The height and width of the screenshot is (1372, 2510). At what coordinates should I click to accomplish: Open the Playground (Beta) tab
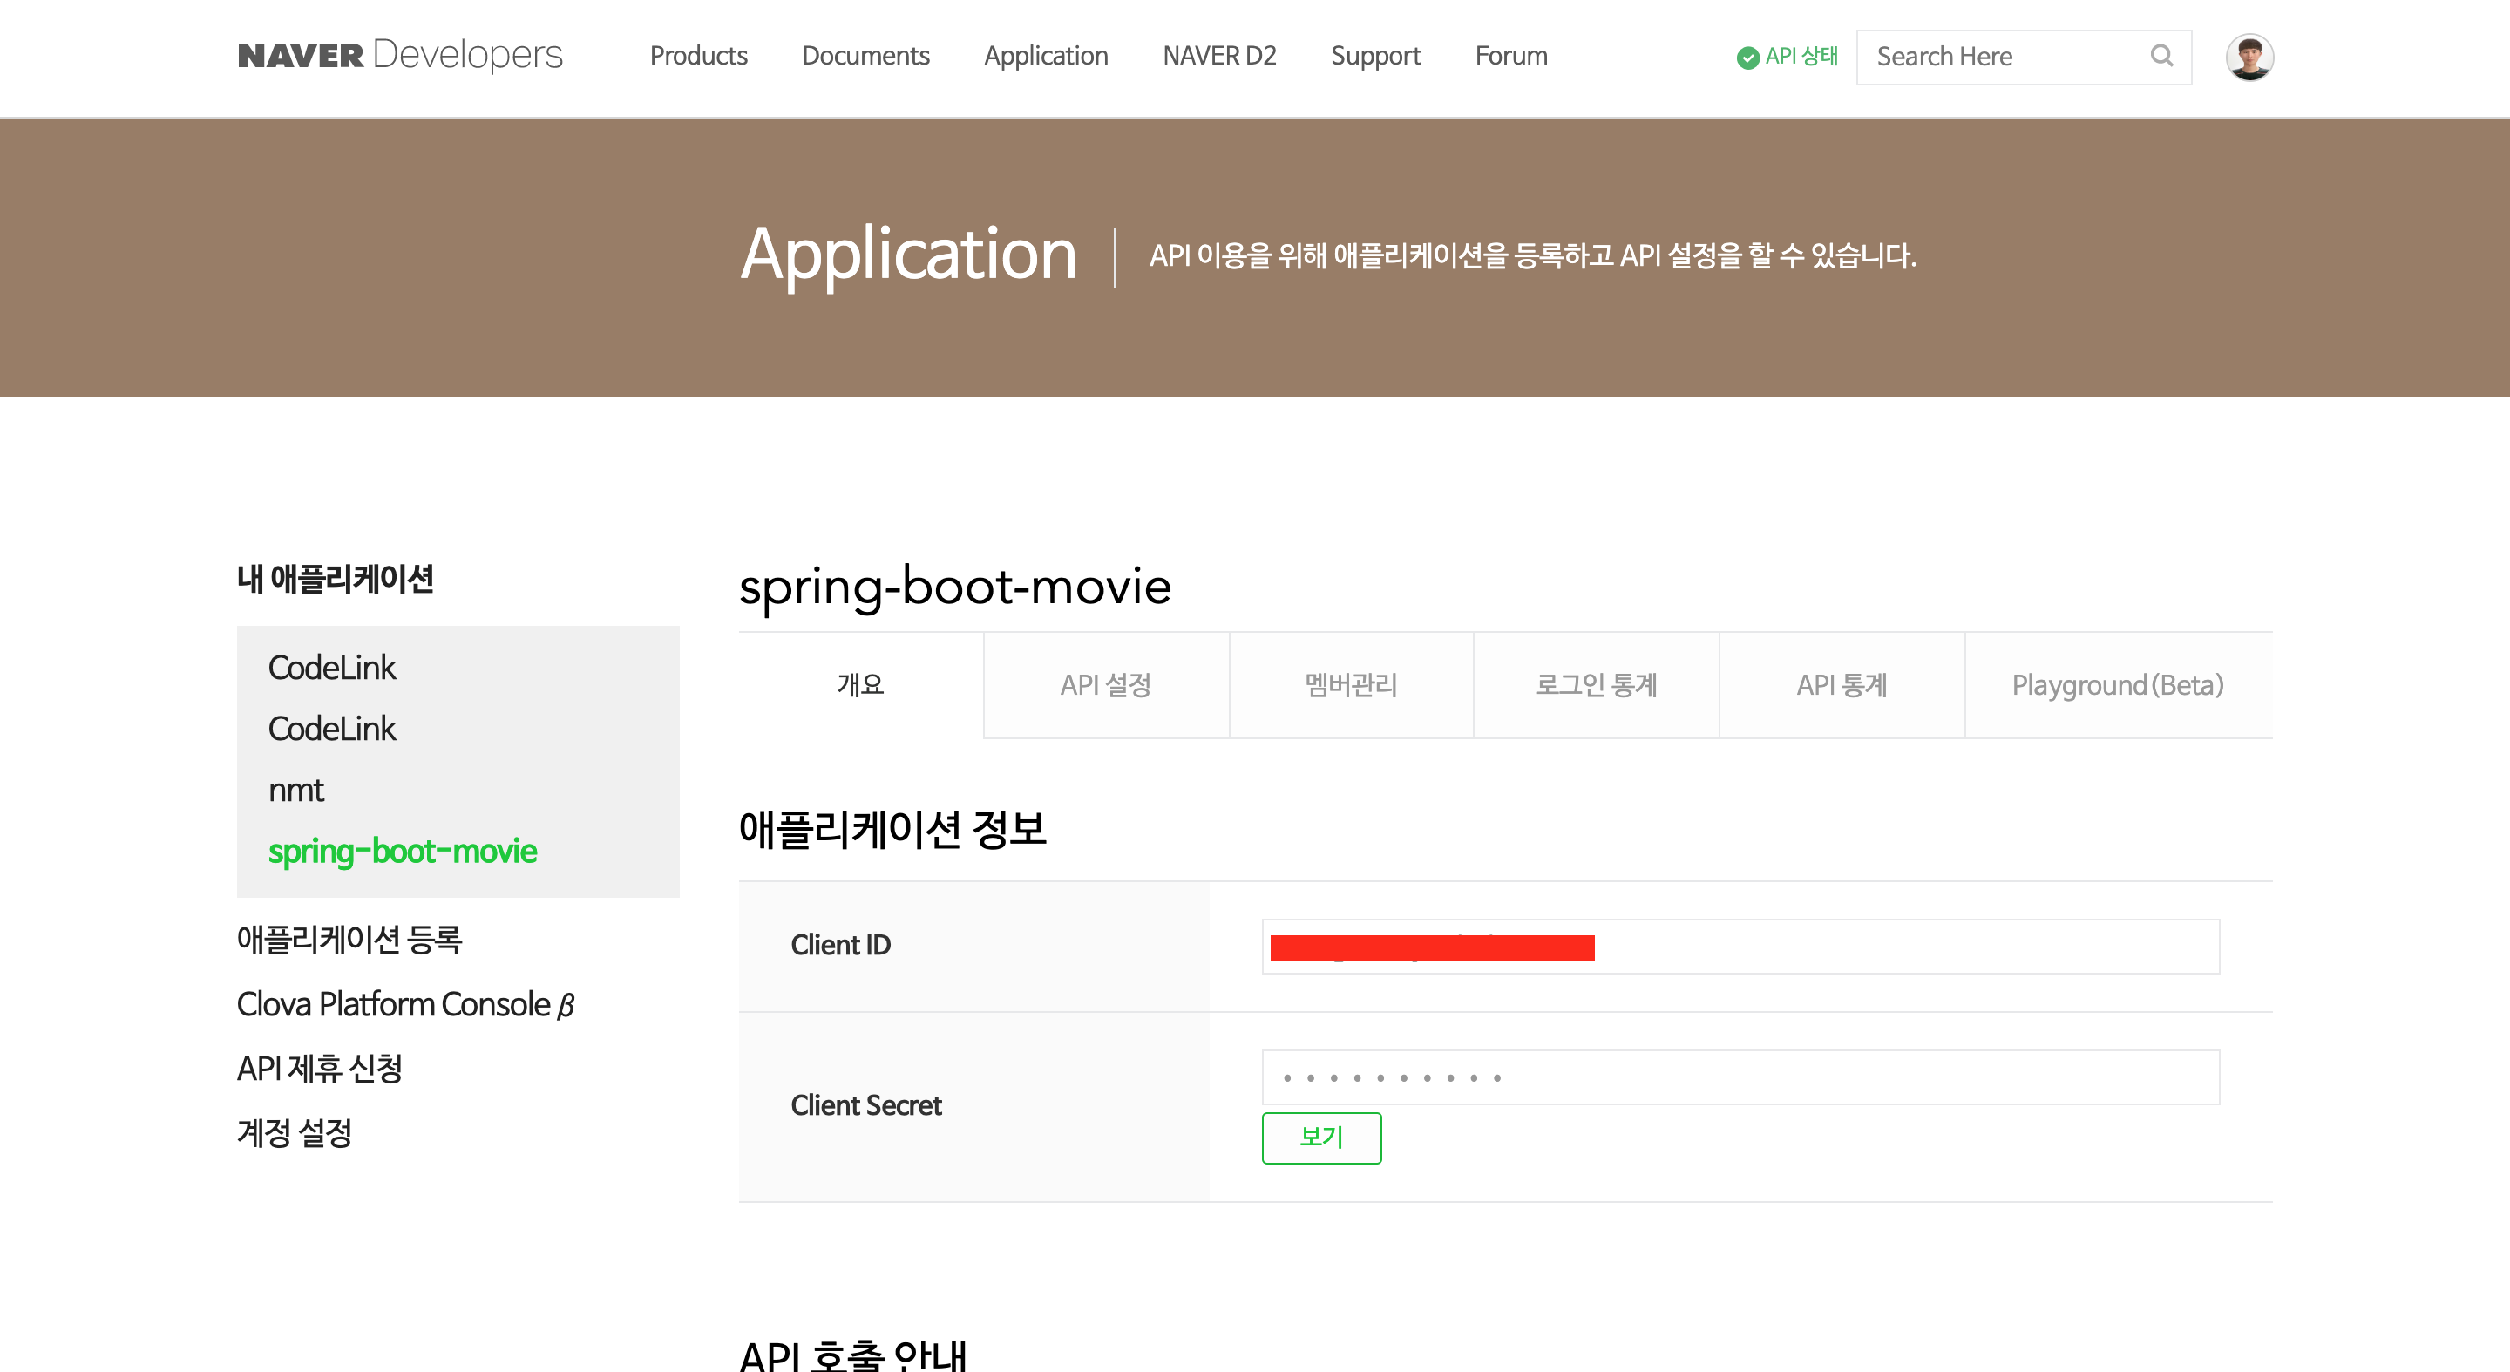coord(2117,685)
